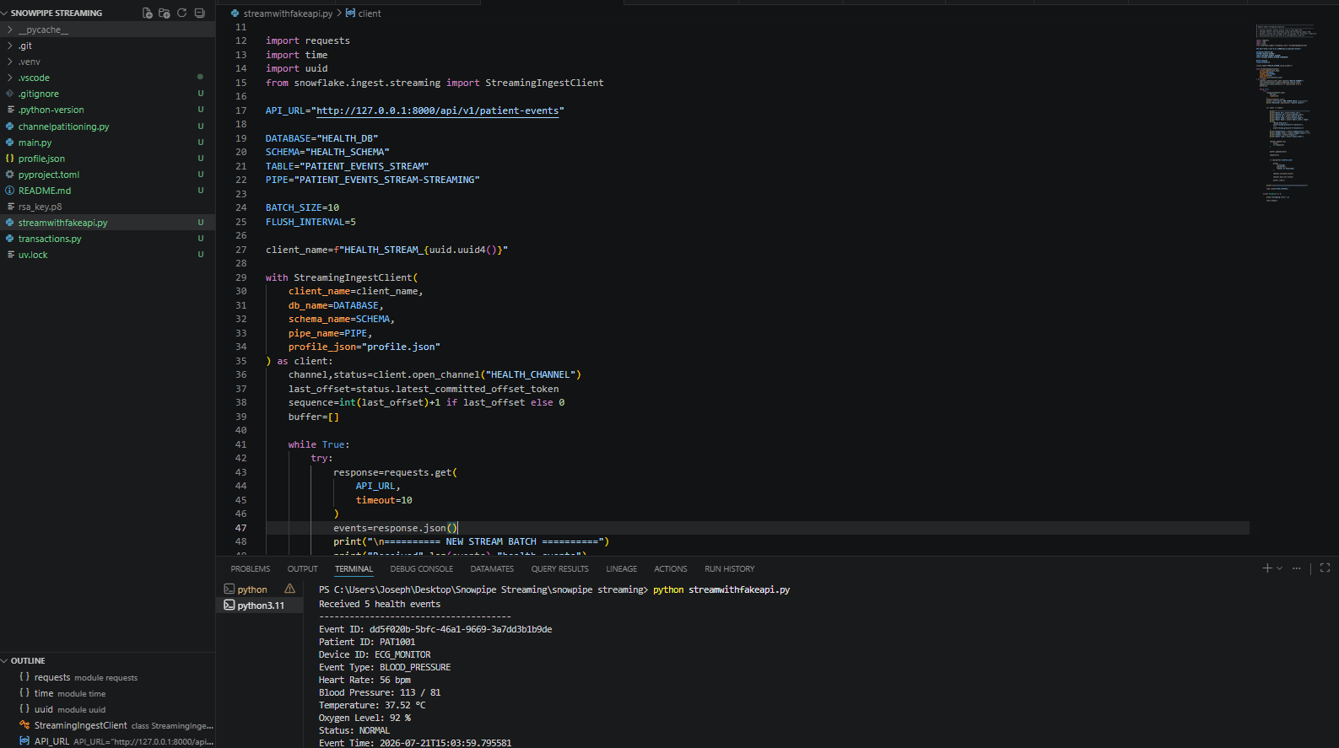Click the new terminal plus icon
The height and width of the screenshot is (748, 1339).
tap(1266, 568)
